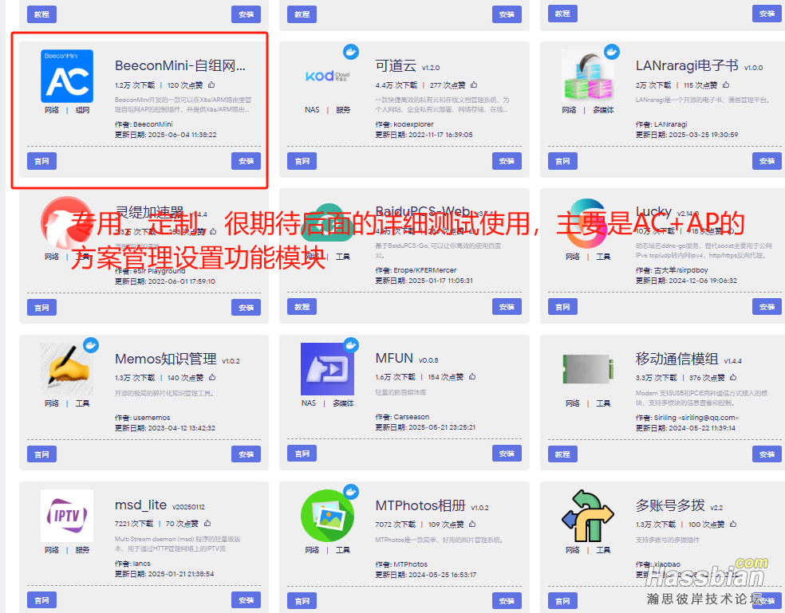785x613 pixels.
Task: Click the Memos知识管理 writing-hand icon
Action: point(66,369)
